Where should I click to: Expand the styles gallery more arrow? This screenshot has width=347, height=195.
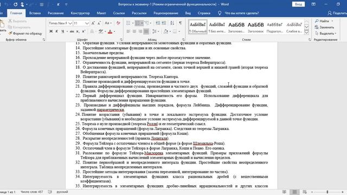pyautogui.click(x=306, y=32)
